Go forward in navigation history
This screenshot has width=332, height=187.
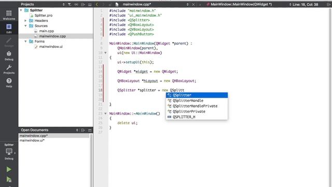[103, 4]
